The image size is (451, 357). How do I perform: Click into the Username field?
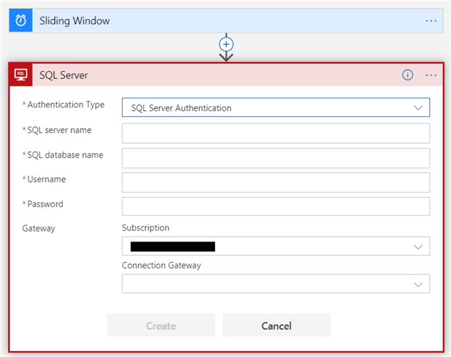276,183
